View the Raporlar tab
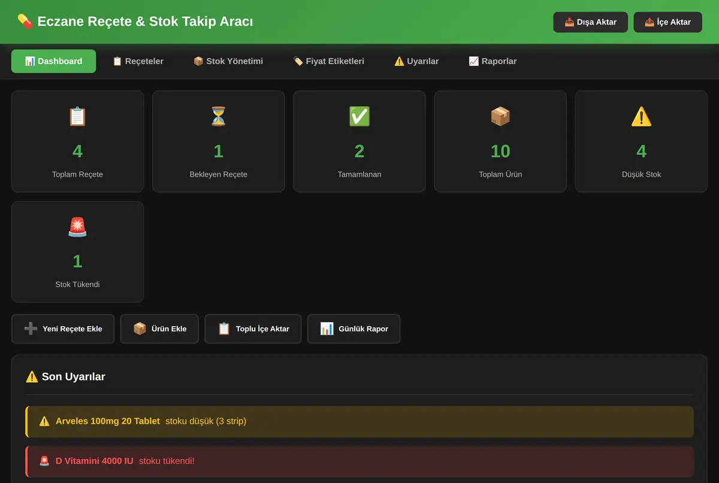 pos(493,61)
